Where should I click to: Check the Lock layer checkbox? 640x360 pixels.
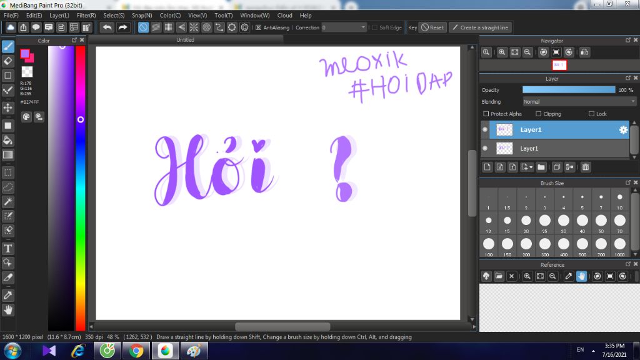coord(591,114)
